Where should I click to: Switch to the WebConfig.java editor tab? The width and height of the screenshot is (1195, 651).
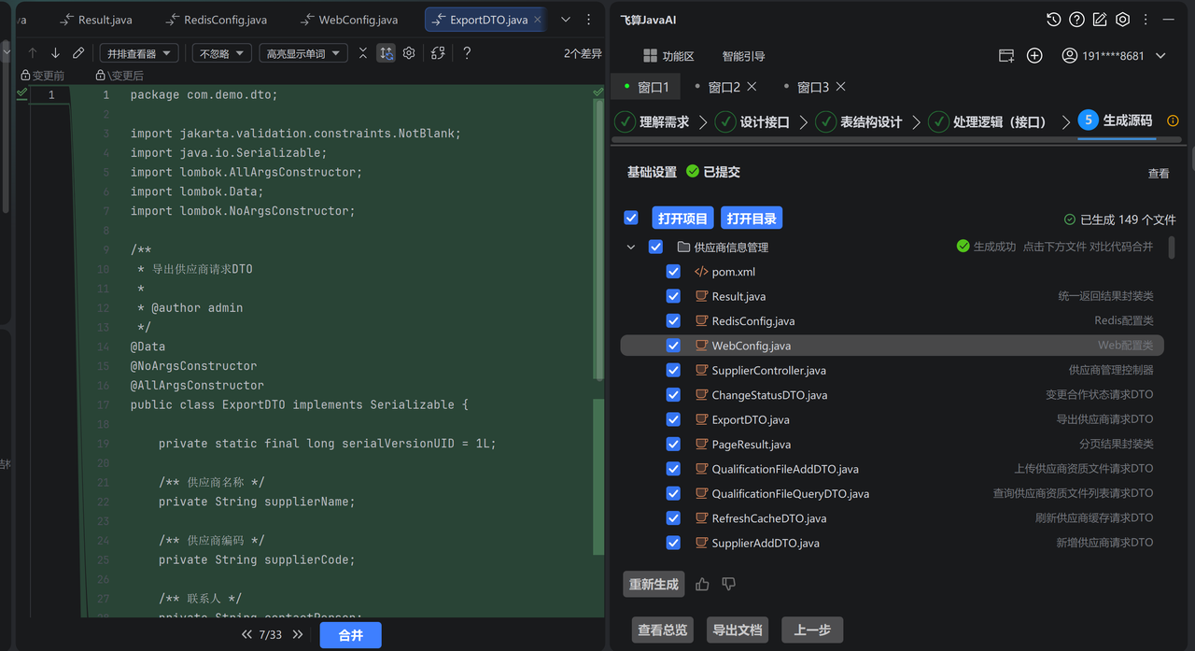coord(349,20)
